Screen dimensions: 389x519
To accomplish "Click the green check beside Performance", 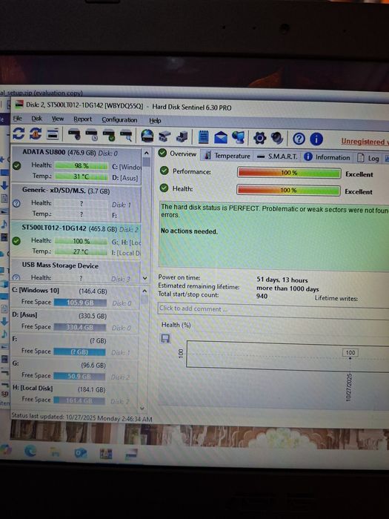I will 164,171.
